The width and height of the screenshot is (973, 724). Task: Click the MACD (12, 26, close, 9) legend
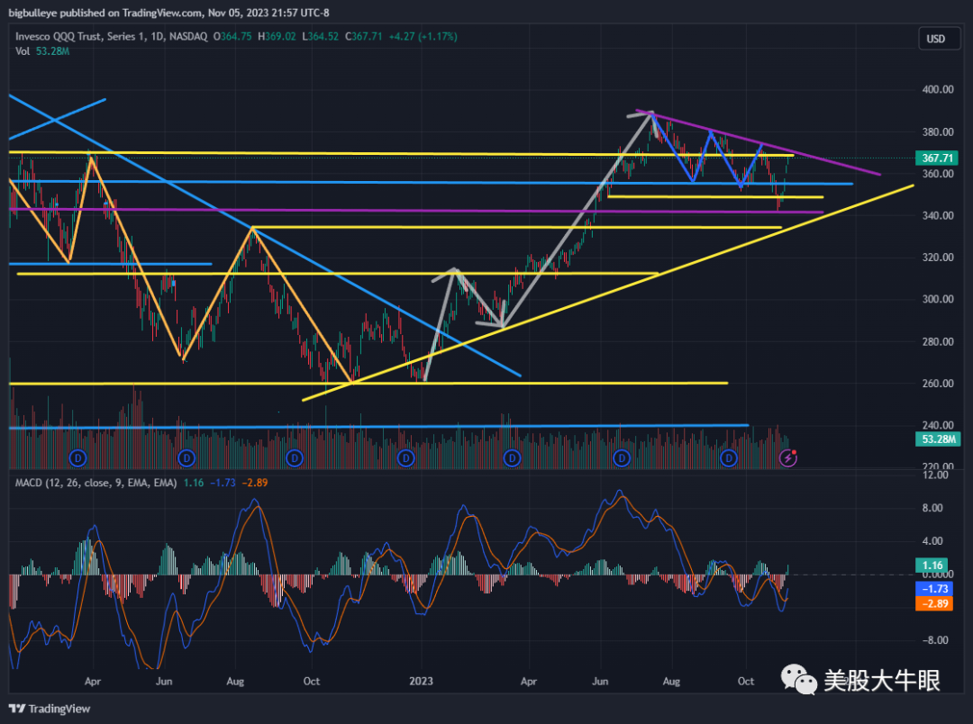tap(96, 483)
